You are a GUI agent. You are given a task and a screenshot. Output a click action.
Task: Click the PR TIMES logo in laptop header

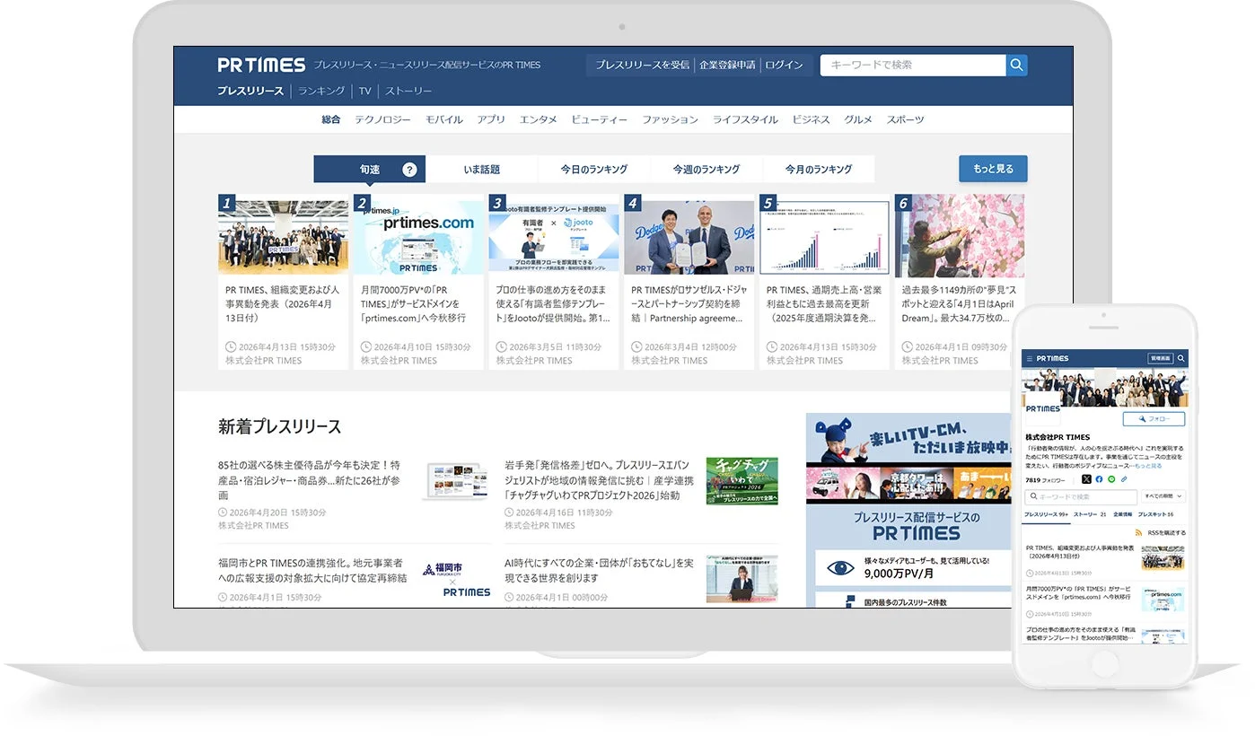tap(261, 65)
